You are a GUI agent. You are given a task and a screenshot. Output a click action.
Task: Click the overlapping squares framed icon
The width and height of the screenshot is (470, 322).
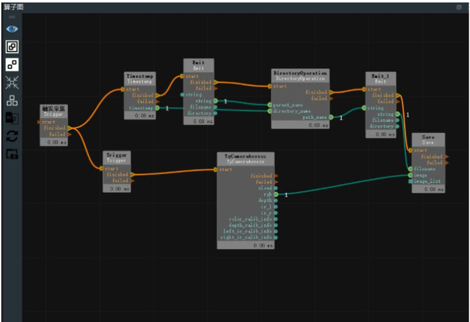click(12, 46)
